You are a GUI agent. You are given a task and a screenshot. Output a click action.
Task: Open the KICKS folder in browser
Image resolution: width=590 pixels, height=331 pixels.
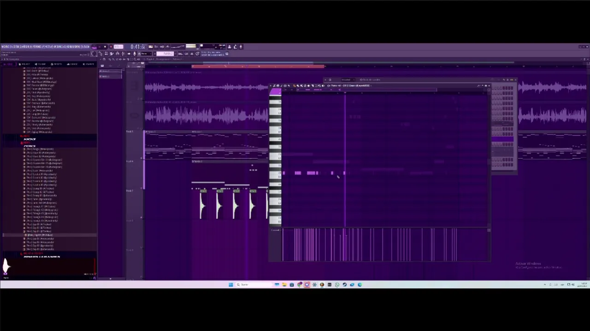[x=29, y=139]
